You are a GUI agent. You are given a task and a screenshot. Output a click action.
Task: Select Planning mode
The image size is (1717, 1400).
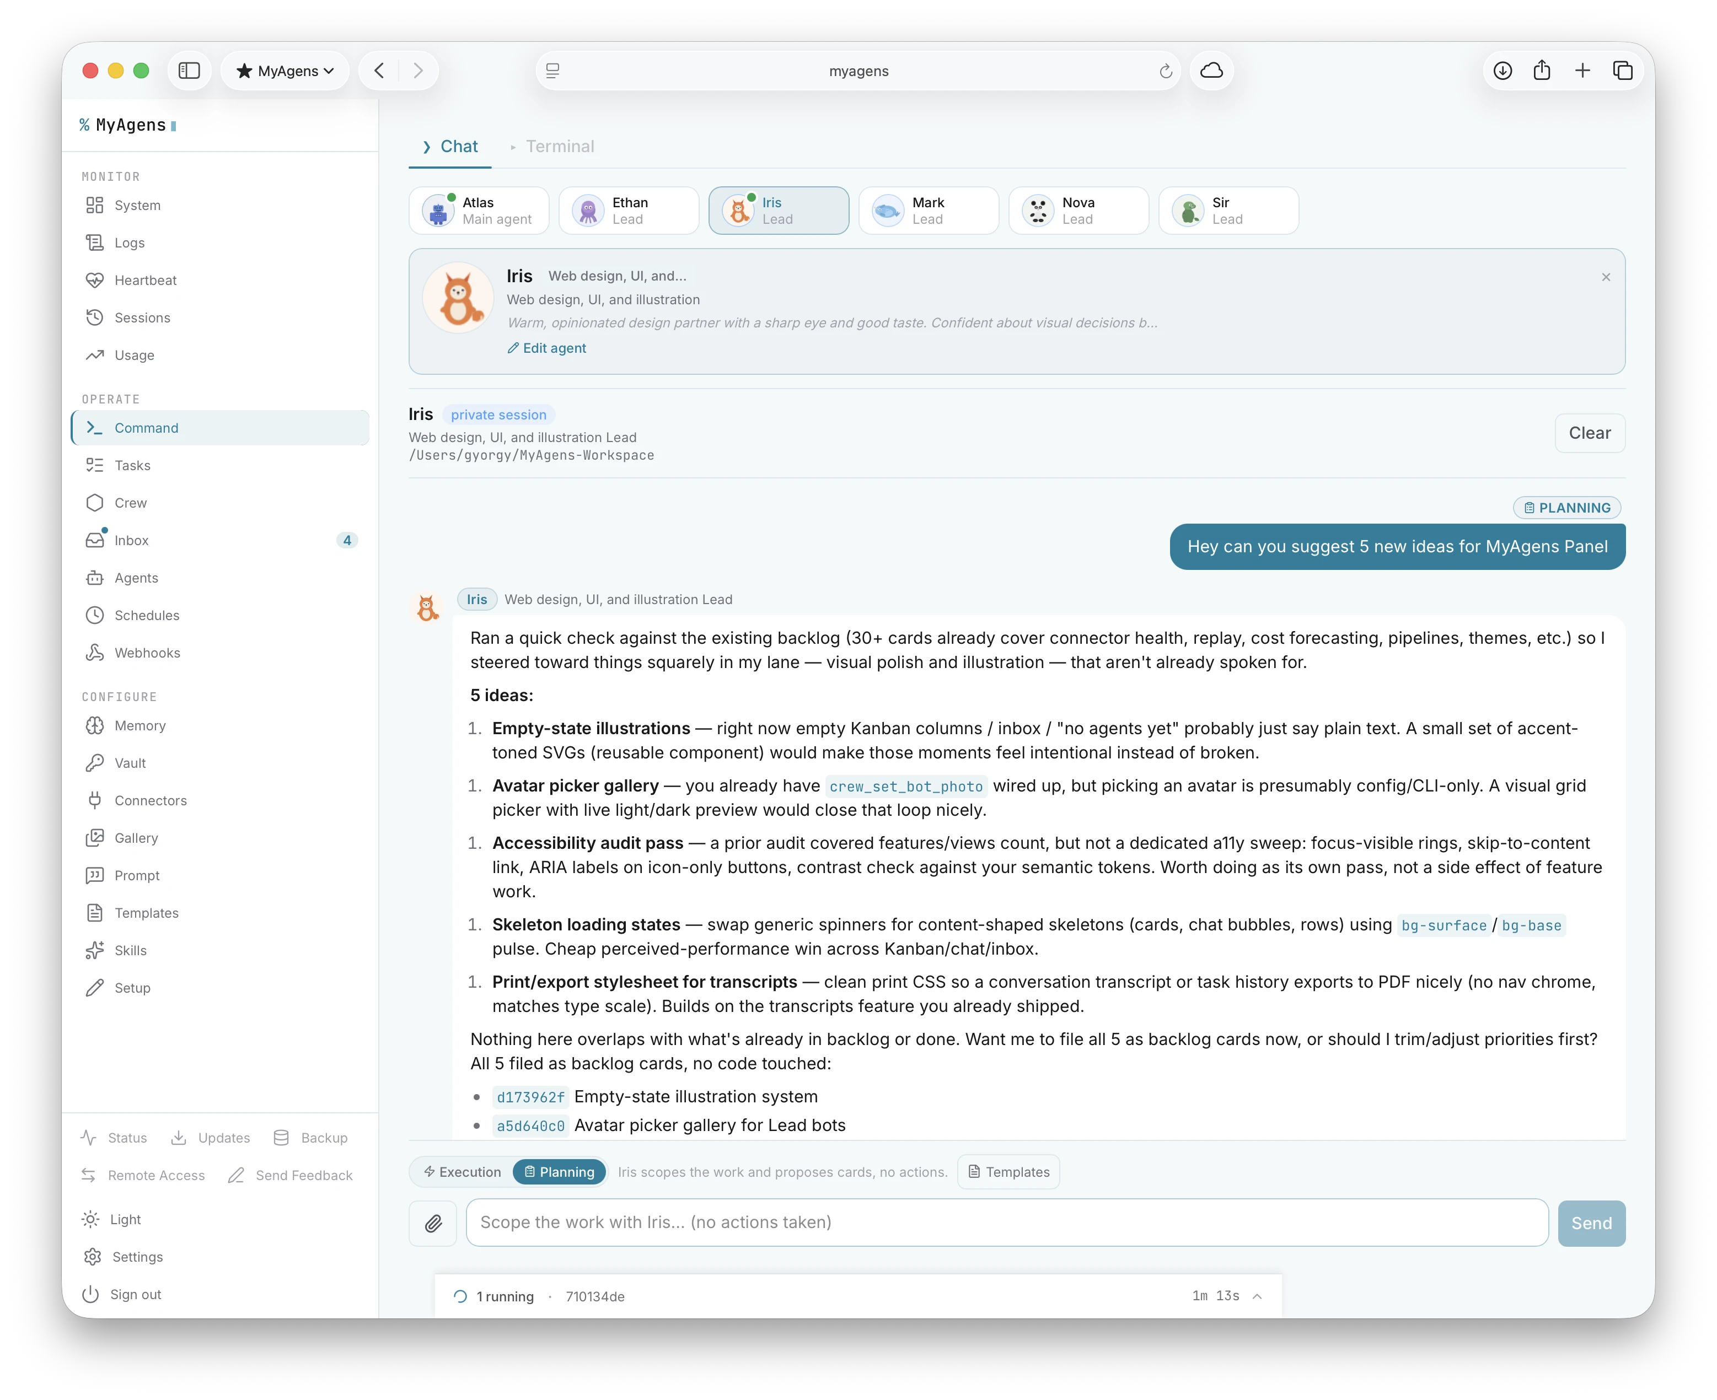pos(559,1172)
